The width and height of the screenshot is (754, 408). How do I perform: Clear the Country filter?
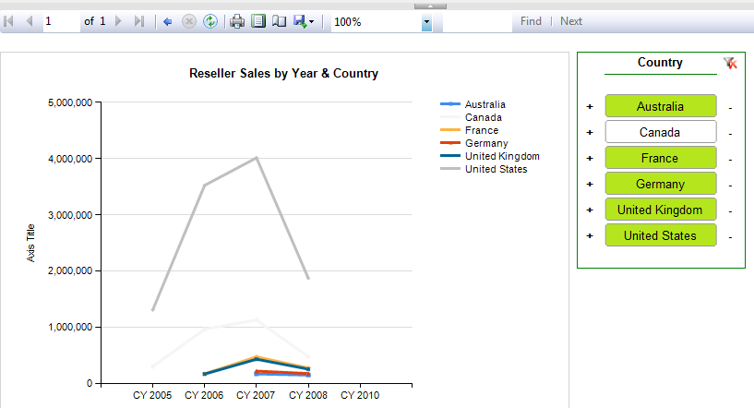pos(730,63)
